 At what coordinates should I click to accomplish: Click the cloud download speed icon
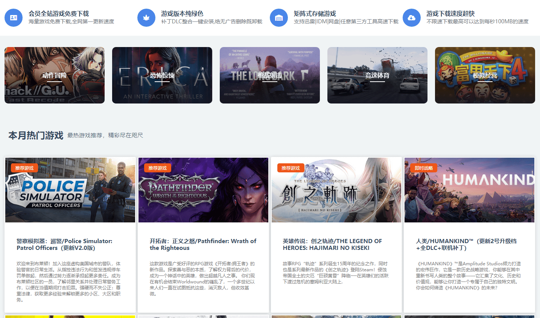[412, 18]
